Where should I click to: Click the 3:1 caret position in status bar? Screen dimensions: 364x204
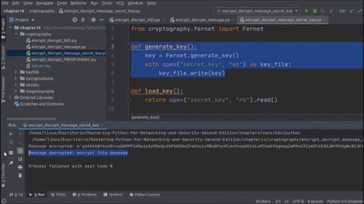click(x=278, y=201)
